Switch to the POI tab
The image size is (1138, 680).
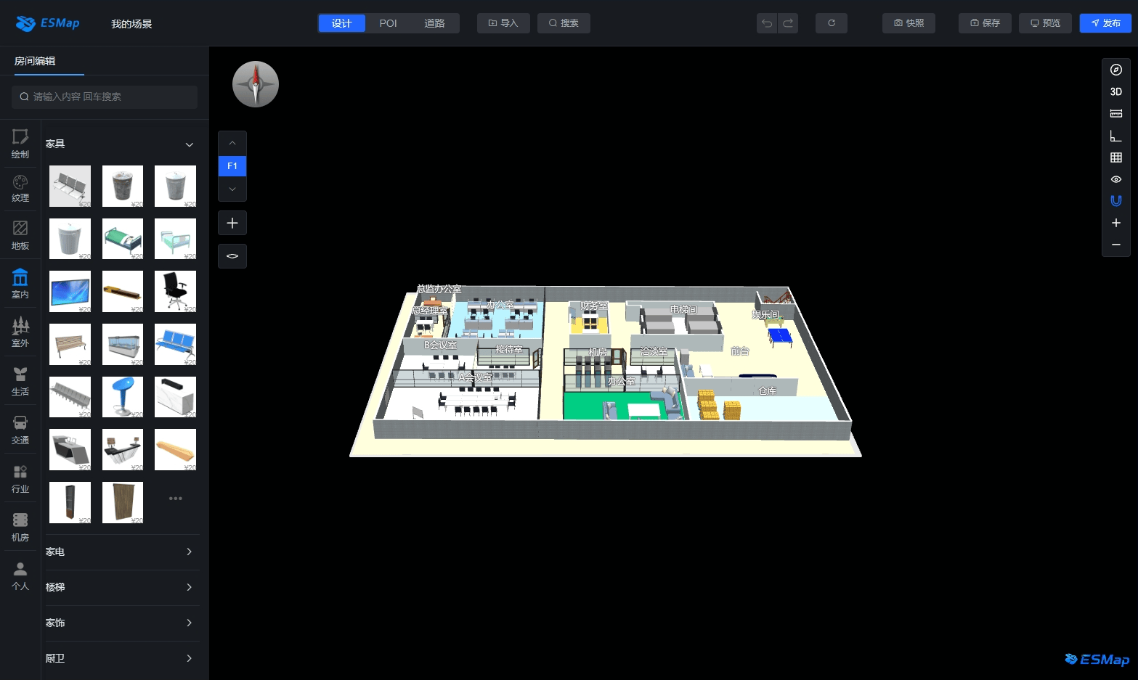(x=388, y=23)
